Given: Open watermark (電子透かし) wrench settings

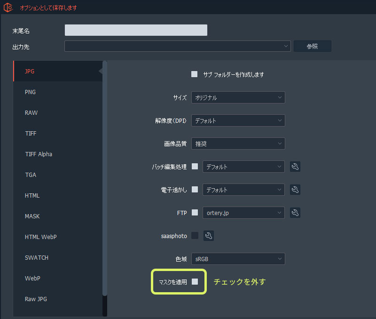Looking at the screenshot, I should click(x=295, y=190).
